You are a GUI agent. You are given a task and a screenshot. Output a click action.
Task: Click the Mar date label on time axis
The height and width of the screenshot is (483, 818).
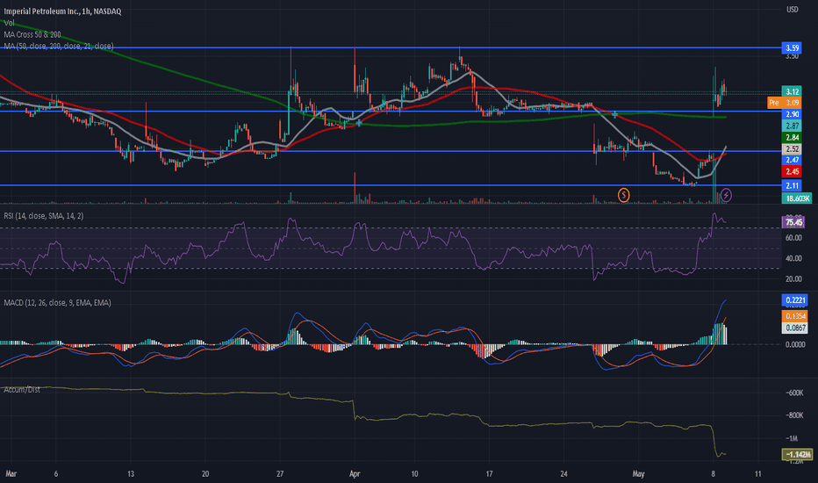[x=11, y=474]
